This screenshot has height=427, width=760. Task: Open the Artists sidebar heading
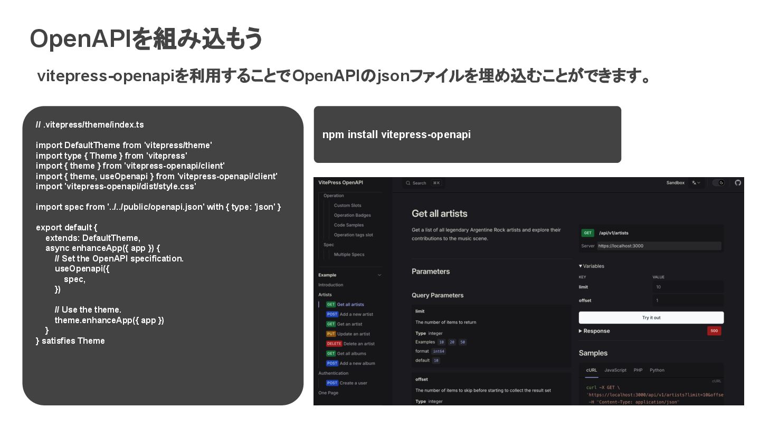(325, 295)
